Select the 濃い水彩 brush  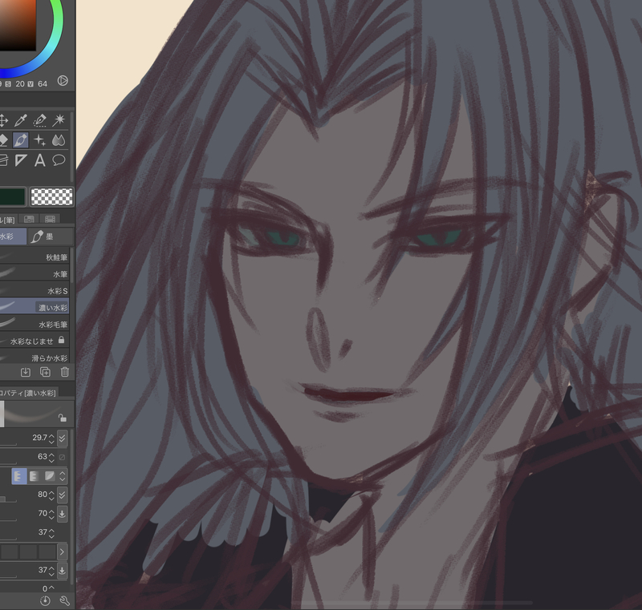click(35, 308)
